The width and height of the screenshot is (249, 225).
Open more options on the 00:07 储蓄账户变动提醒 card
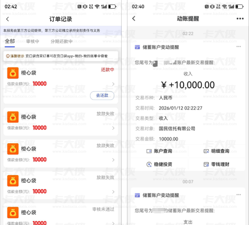239,195
